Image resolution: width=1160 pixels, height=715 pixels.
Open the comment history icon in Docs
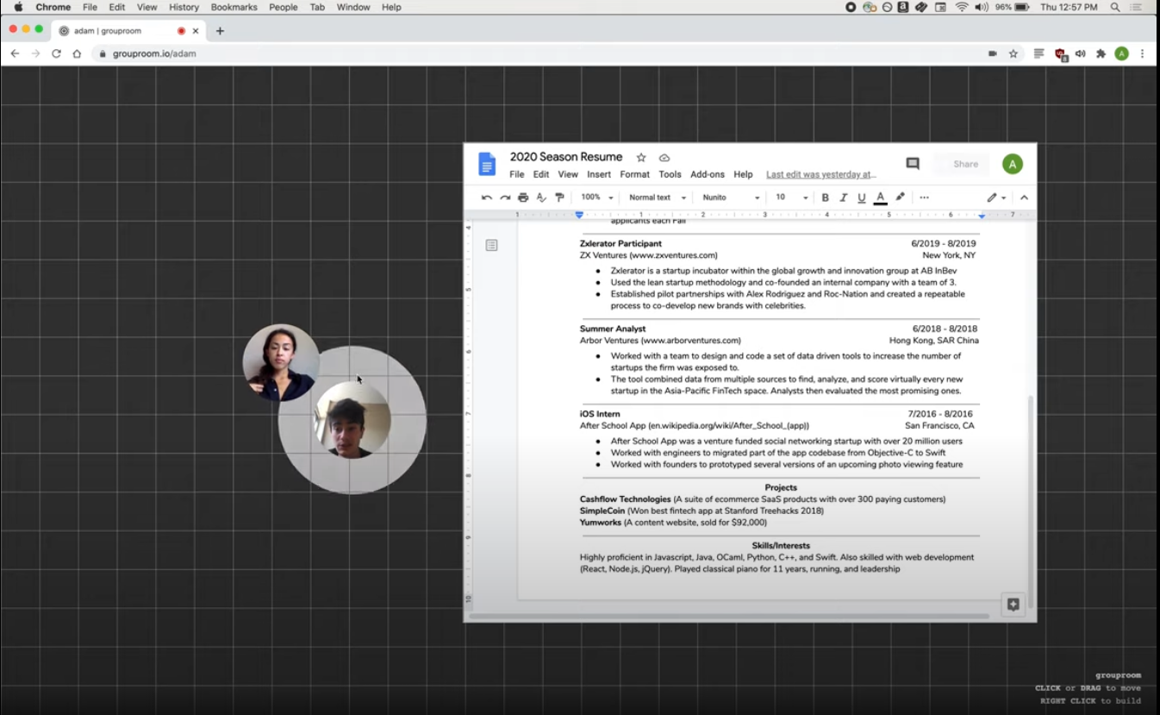[913, 164]
